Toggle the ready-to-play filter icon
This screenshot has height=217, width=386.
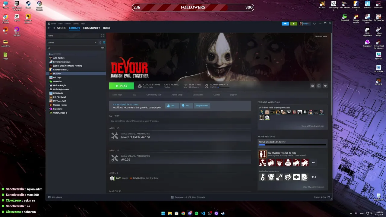pyautogui.click(x=104, y=42)
